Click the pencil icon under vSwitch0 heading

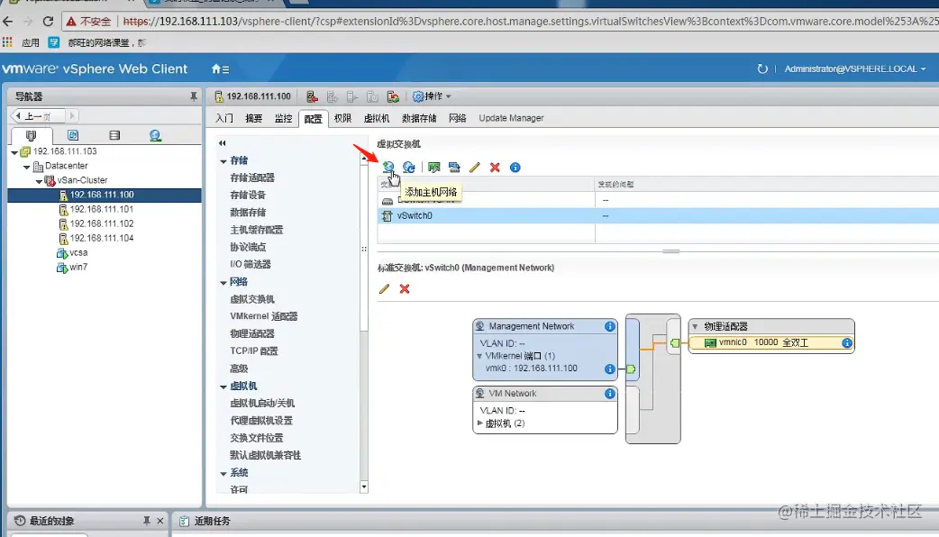385,288
